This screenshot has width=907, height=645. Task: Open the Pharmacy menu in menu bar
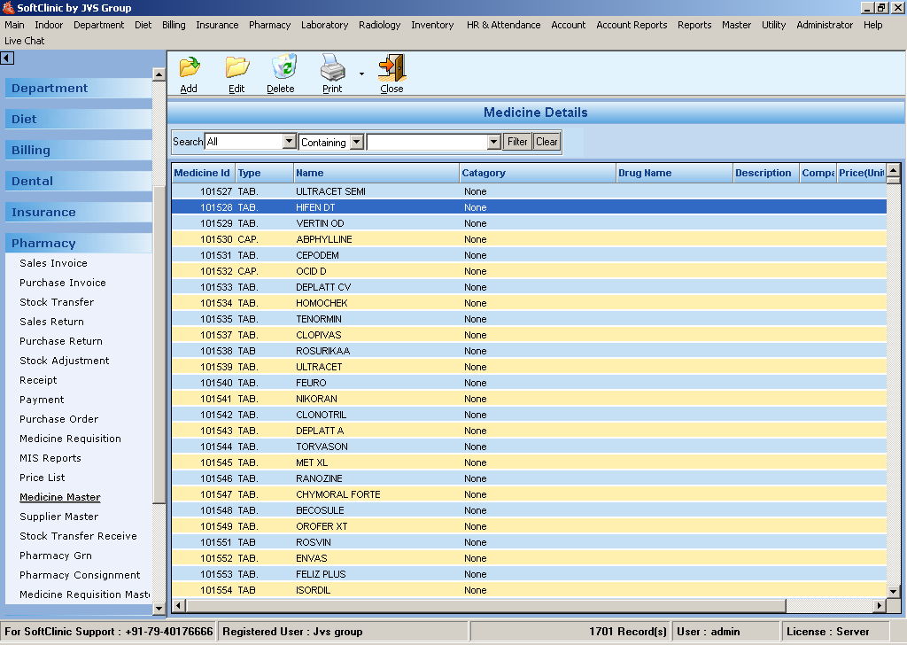(269, 25)
